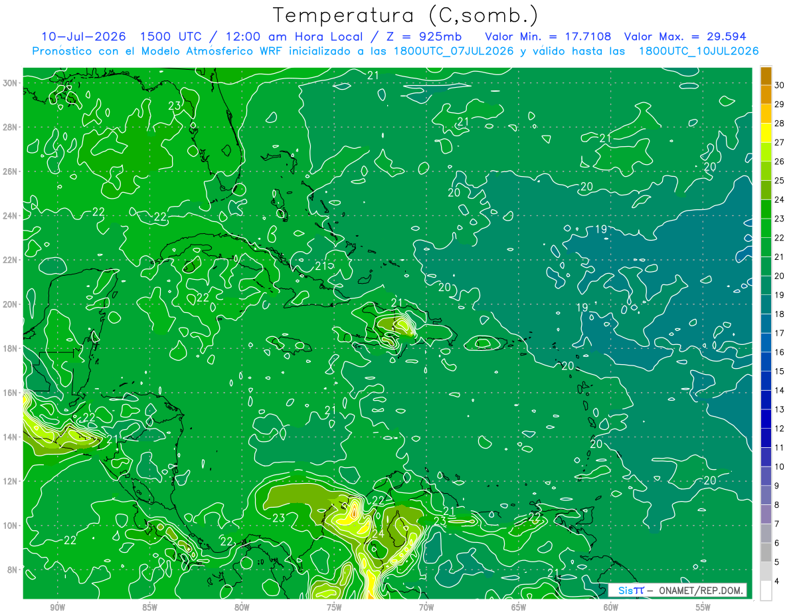Click the yellow swatch between 27 and 28
The image size is (797, 616).
tap(766, 133)
